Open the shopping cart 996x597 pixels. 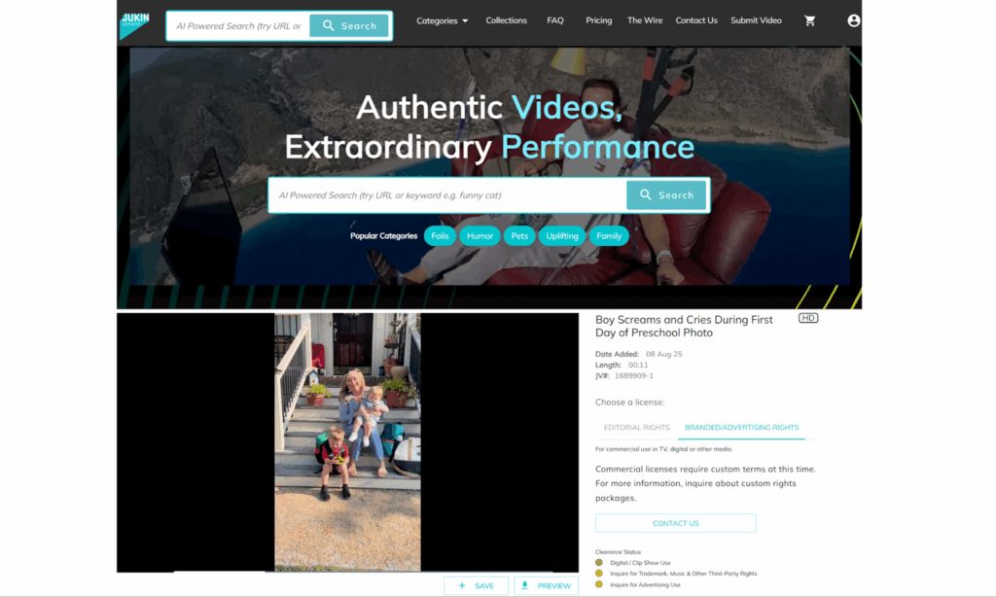[809, 20]
